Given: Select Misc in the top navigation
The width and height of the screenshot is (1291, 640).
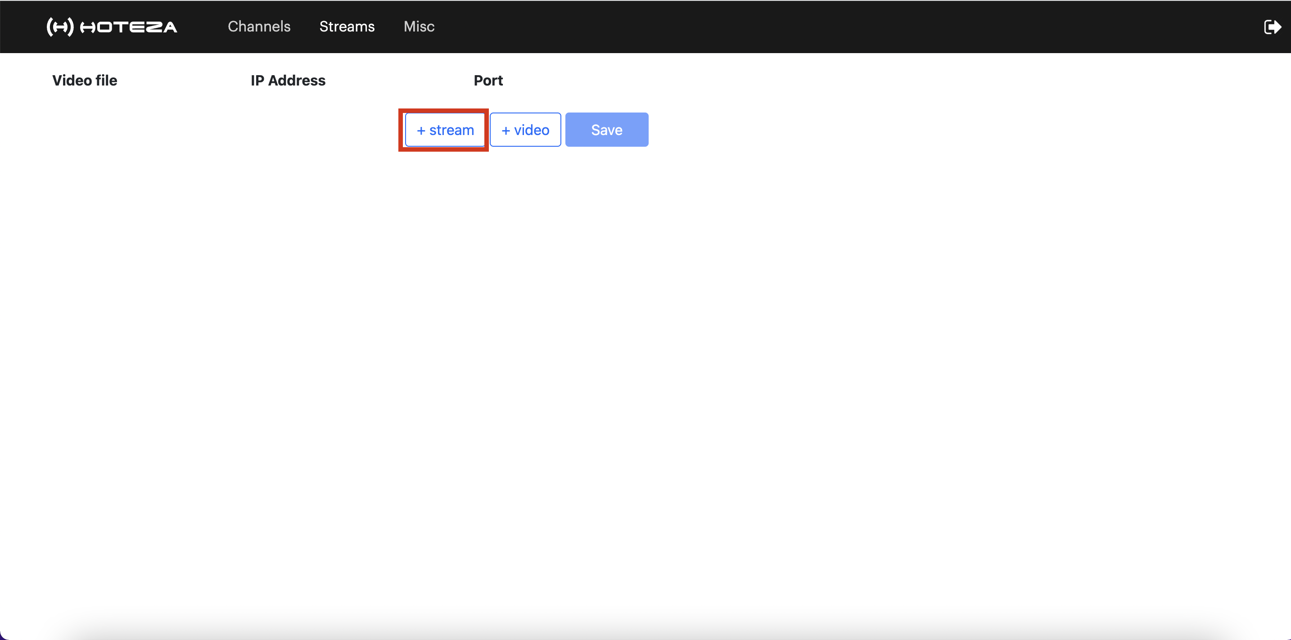Looking at the screenshot, I should tap(419, 27).
